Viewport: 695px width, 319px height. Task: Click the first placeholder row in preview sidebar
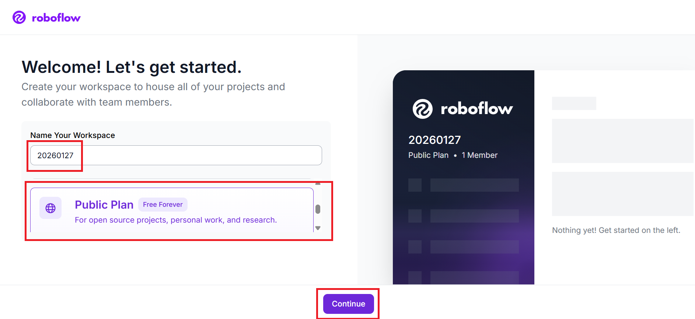coord(463,185)
